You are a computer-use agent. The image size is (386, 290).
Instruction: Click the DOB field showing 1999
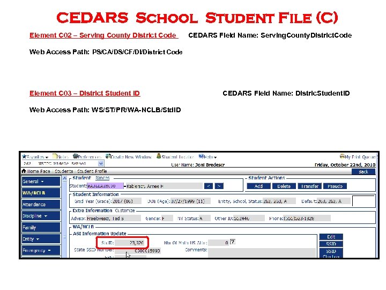190,201
